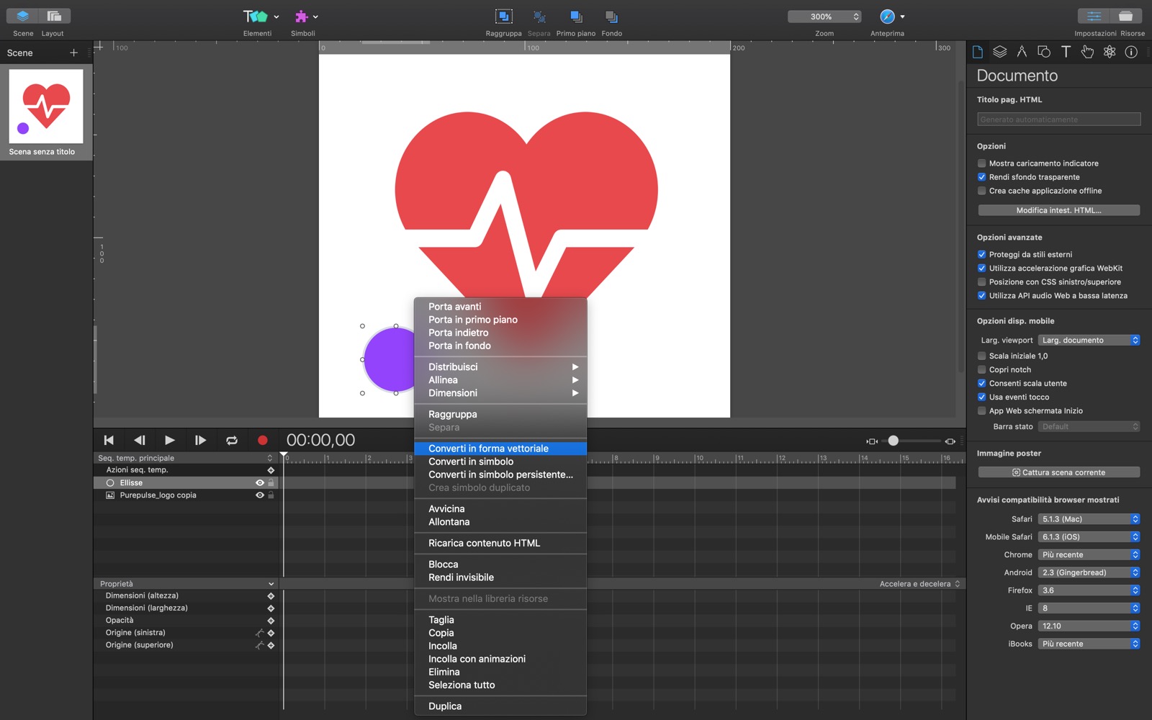Screen dimensions: 1152x720
Task: Select Duplica from the context menu
Action: click(445, 706)
